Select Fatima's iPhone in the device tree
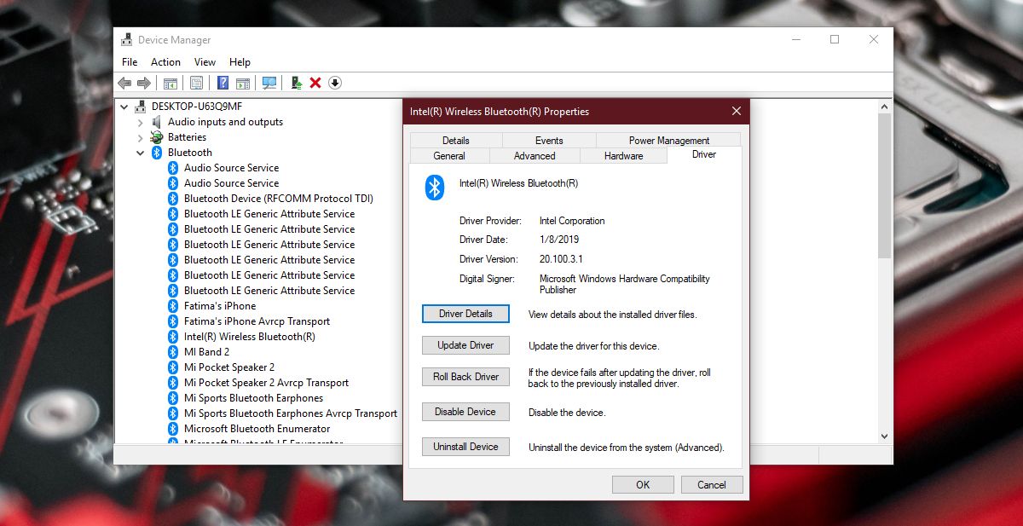The image size is (1023, 526). (220, 305)
